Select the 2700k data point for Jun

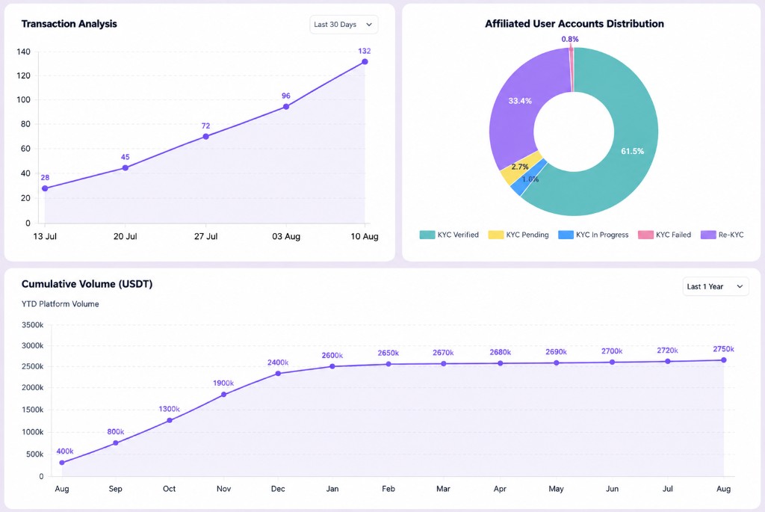pyautogui.click(x=613, y=363)
